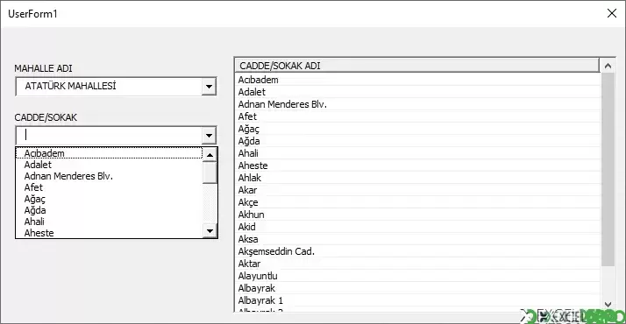
Task: Select Ağda row in the right listbox
Action: click(x=418, y=141)
